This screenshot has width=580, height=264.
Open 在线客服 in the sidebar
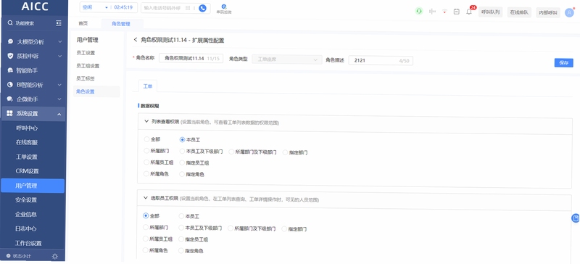tap(27, 143)
